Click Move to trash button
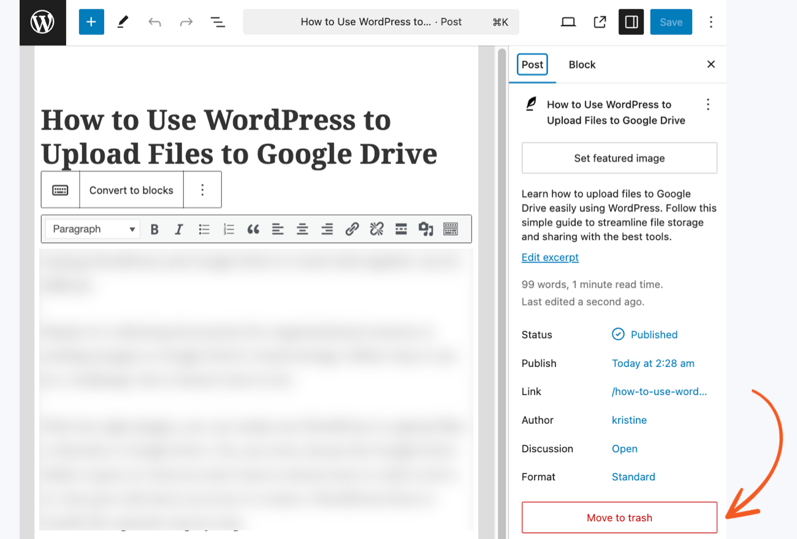Image resolution: width=797 pixels, height=539 pixels. click(619, 518)
